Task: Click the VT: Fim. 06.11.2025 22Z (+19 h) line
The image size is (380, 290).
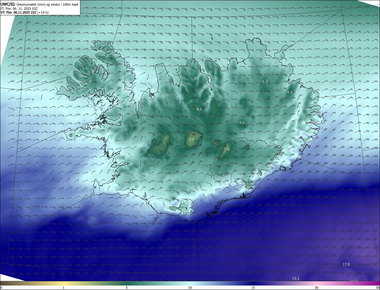Action: (x=24, y=12)
